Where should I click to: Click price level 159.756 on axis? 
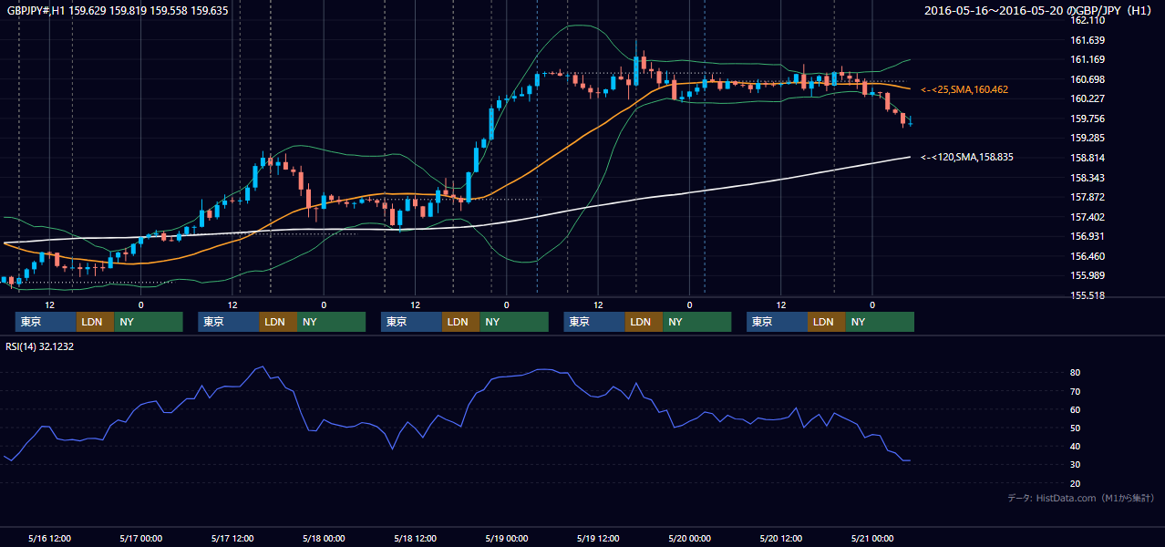coord(1087,119)
